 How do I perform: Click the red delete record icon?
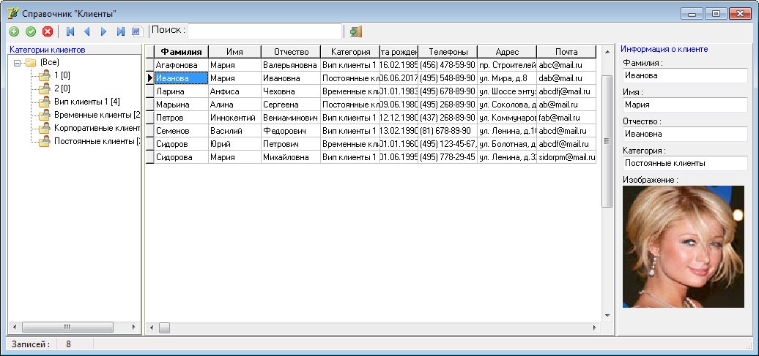48,31
